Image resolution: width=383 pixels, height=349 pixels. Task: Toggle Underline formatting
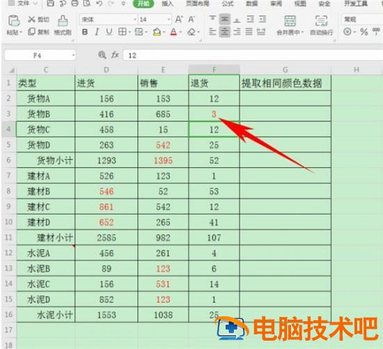point(109,32)
